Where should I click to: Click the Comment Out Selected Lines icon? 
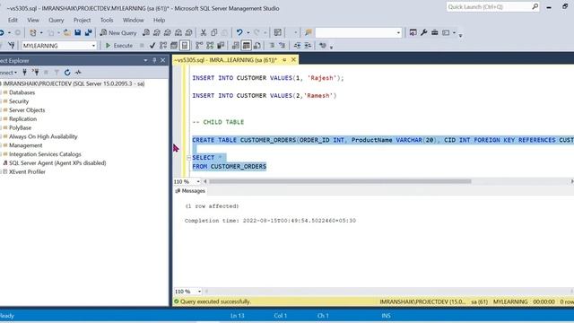272,46
